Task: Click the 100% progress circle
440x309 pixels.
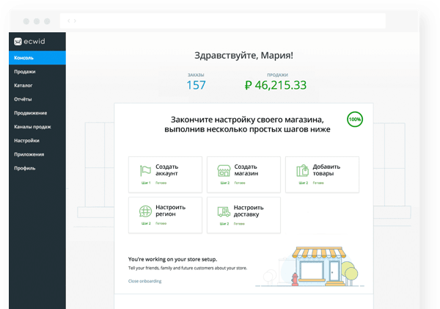Action: tap(355, 120)
